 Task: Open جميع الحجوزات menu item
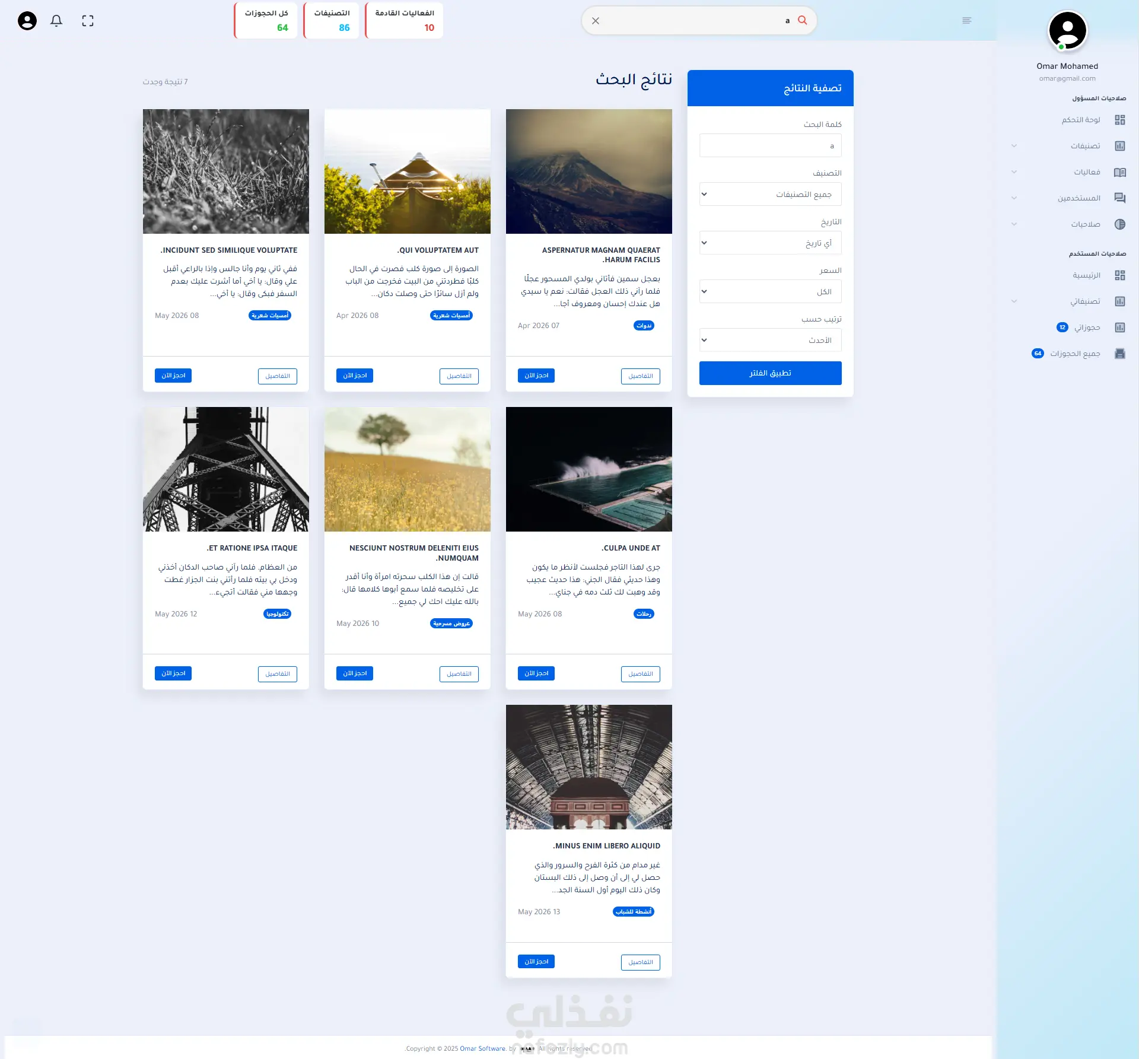click(x=1075, y=354)
